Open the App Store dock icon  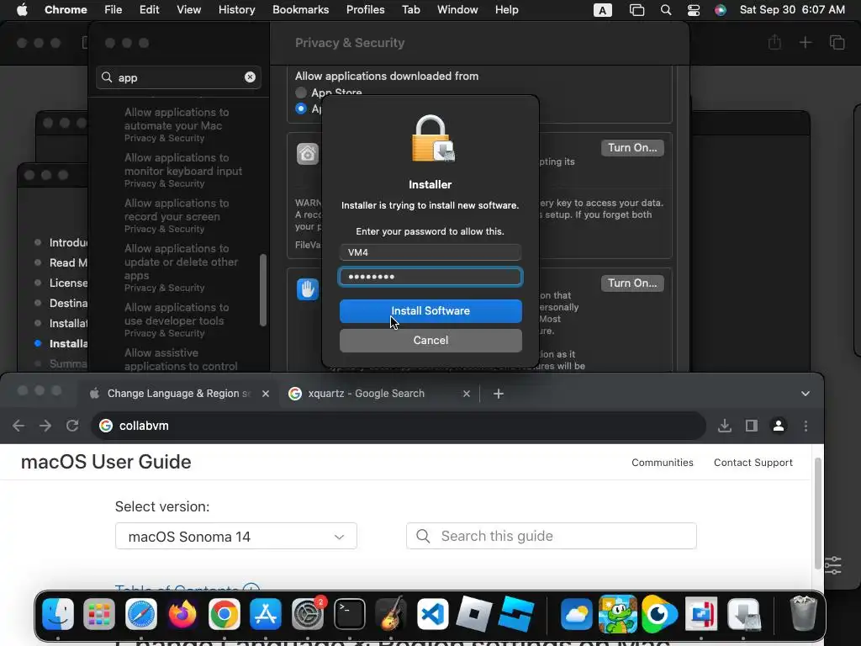(266, 613)
